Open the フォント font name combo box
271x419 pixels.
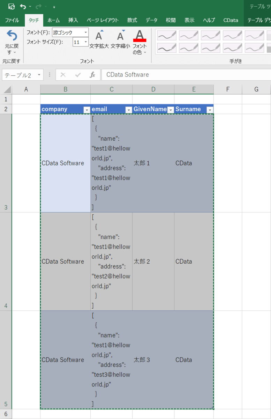click(x=70, y=32)
